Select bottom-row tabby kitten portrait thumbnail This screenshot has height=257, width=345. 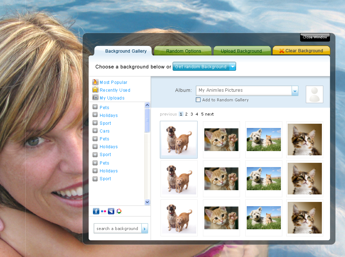point(305,218)
